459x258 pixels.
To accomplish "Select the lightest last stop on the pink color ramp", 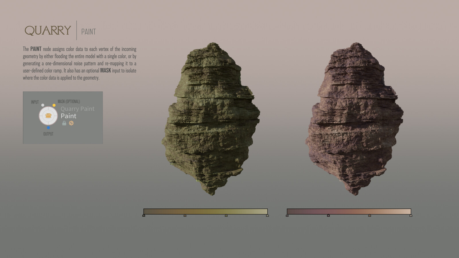I will tap(411, 215).
